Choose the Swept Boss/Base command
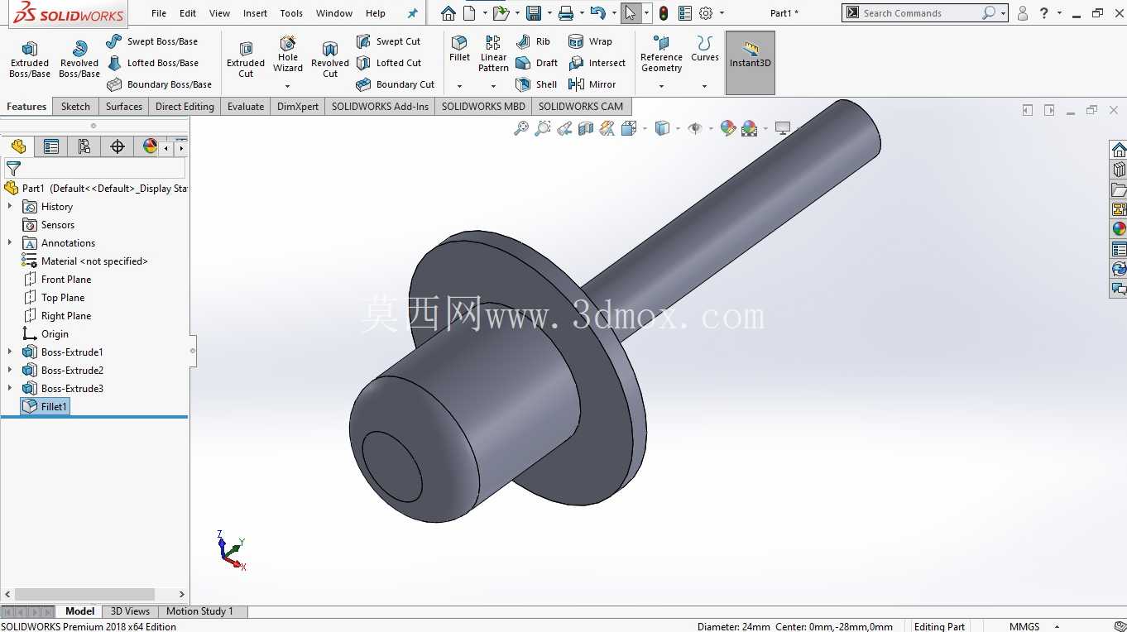This screenshot has width=1127, height=632. (152, 41)
